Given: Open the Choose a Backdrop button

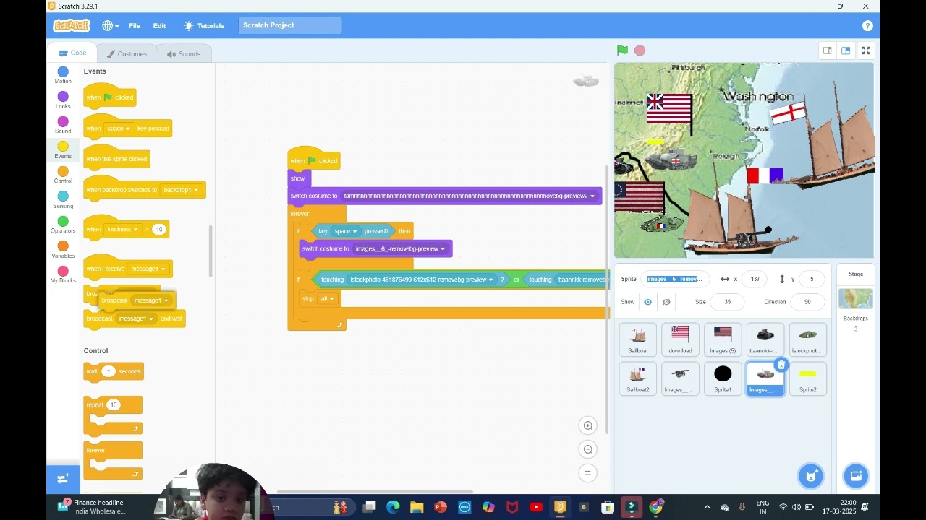Looking at the screenshot, I should (x=856, y=475).
